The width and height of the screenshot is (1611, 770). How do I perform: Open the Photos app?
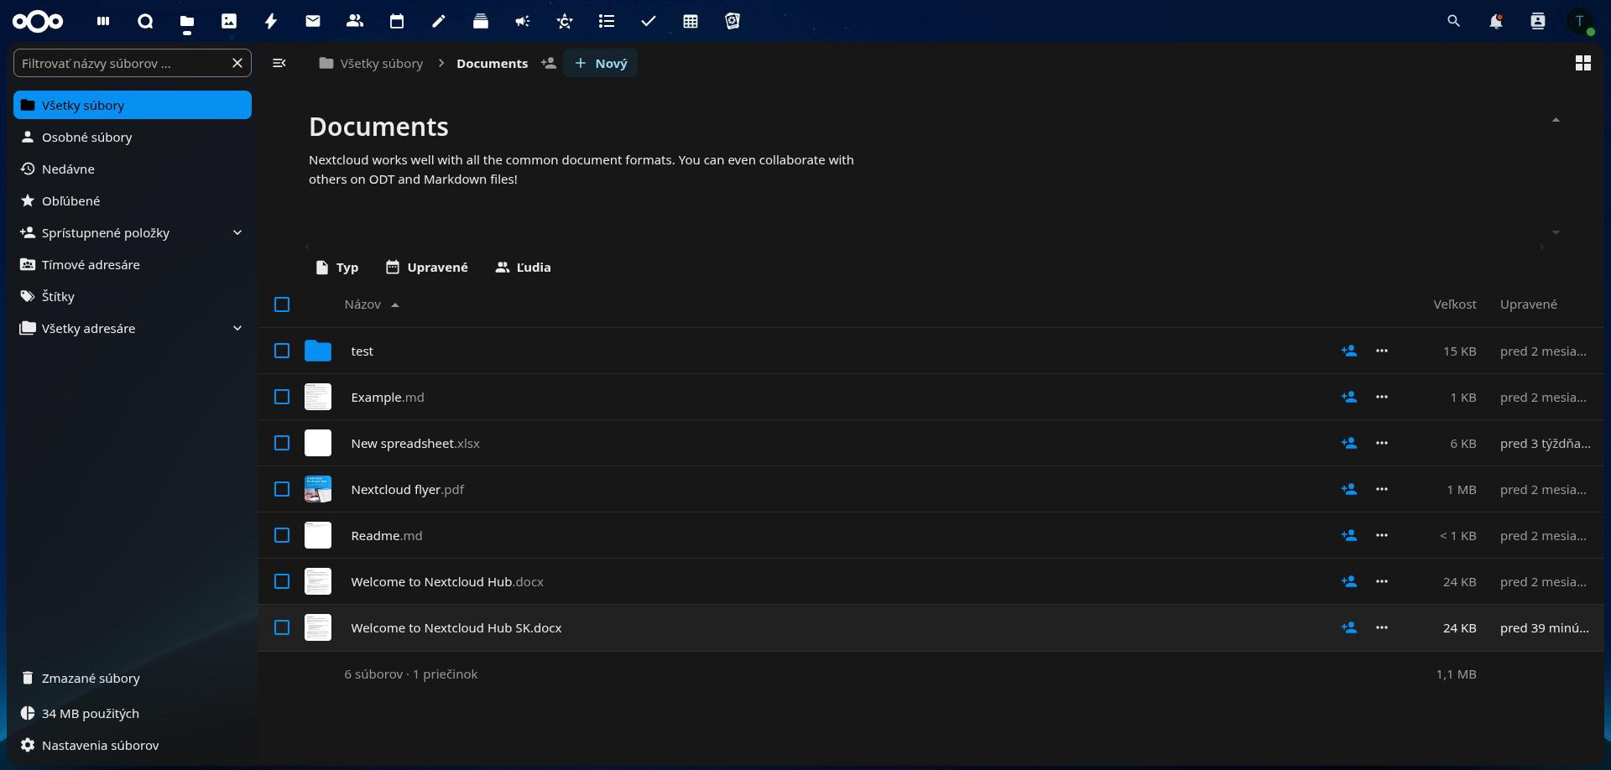click(x=229, y=21)
